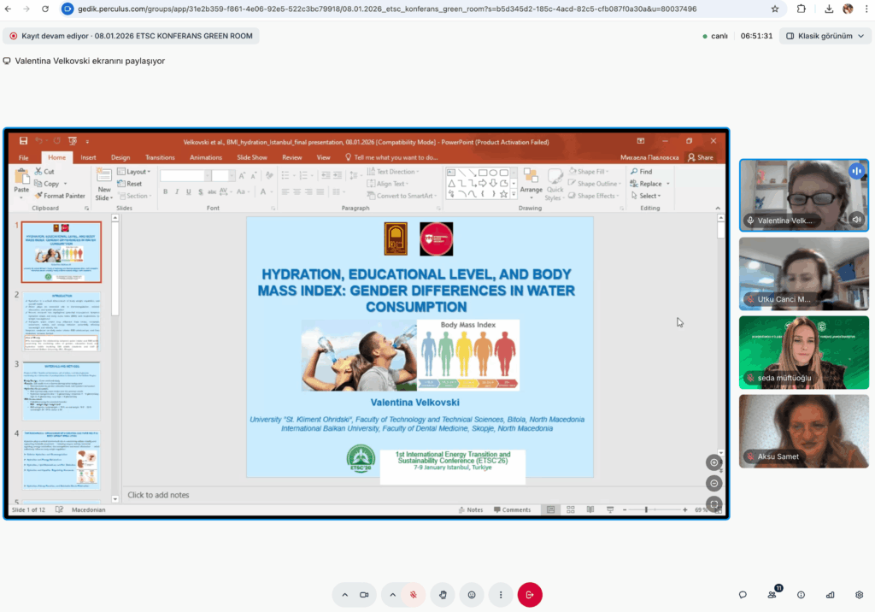875x612 pixels.
Task: Open the polls/statistics bar chart icon
Action: click(830, 595)
